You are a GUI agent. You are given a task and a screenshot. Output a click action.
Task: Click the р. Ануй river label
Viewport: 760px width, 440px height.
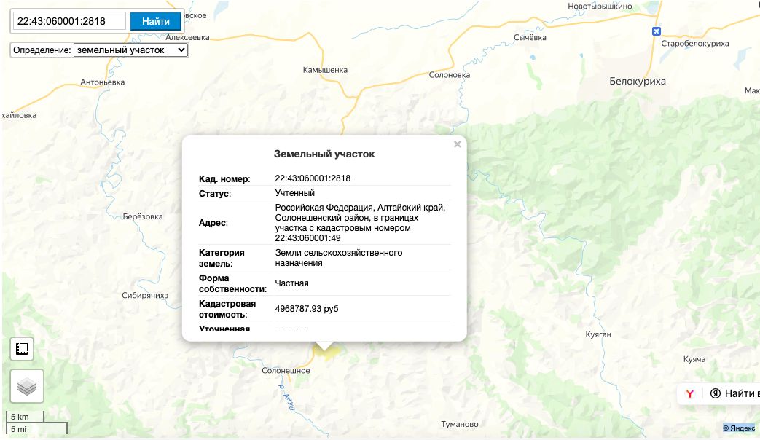point(287,397)
